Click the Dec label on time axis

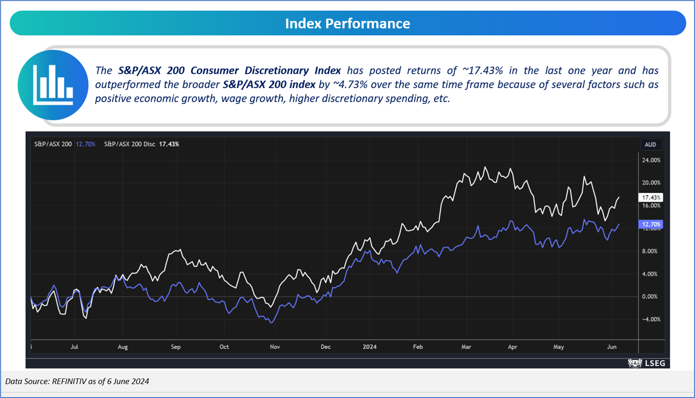325,347
